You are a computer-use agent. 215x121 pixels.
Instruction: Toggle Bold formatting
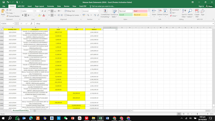[23, 15]
